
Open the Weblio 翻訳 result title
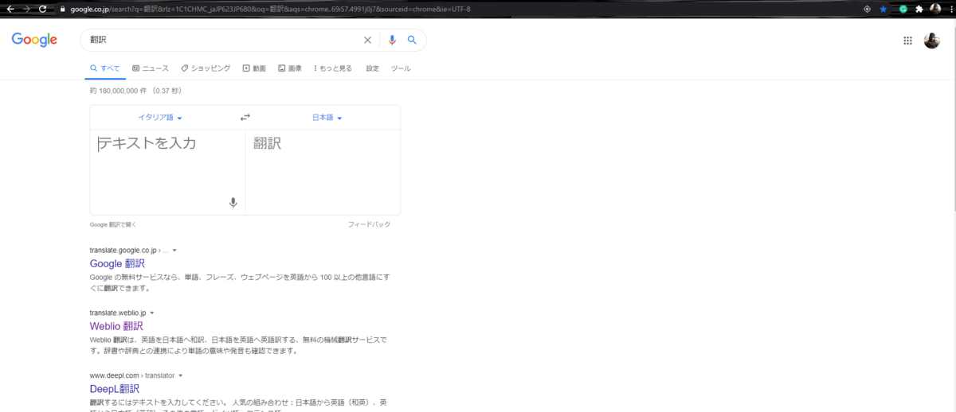[116, 326]
